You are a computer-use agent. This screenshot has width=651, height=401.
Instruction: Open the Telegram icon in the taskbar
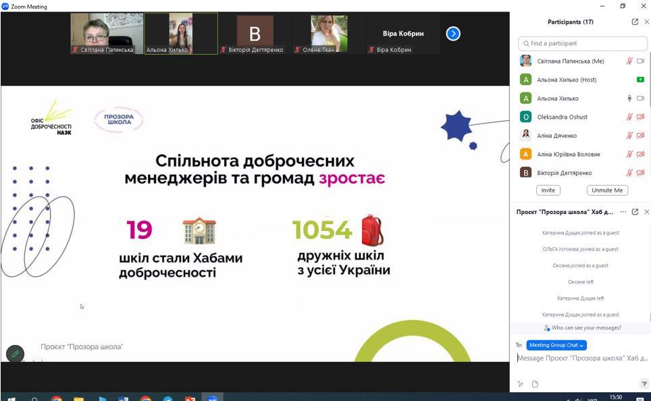tap(167, 398)
